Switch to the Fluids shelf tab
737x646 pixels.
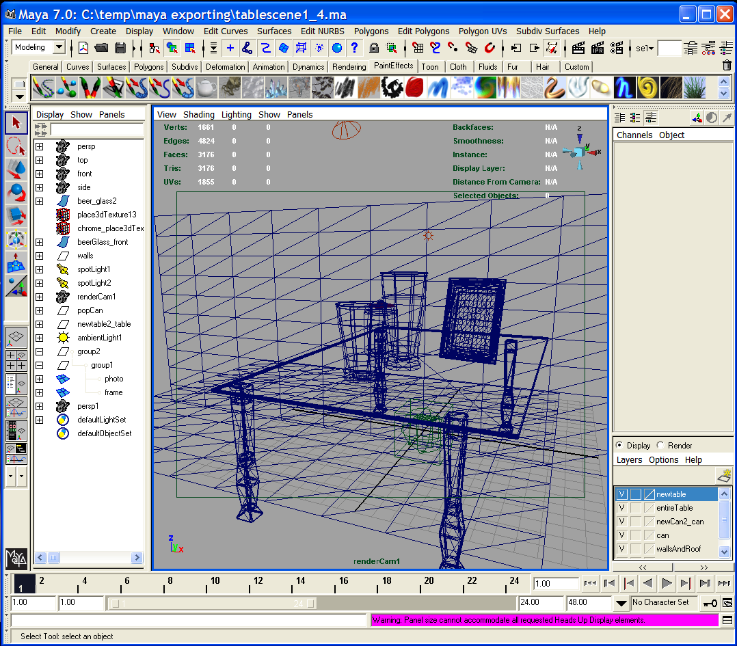[487, 67]
